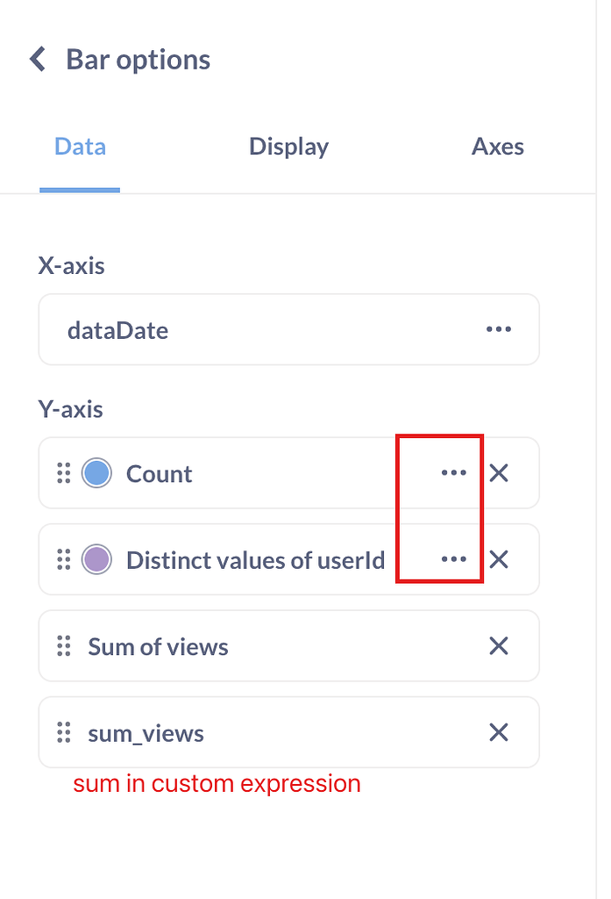Grab the drag handle of the Count metric
The height and width of the screenshot is (899, 611).
click(63, 472)
